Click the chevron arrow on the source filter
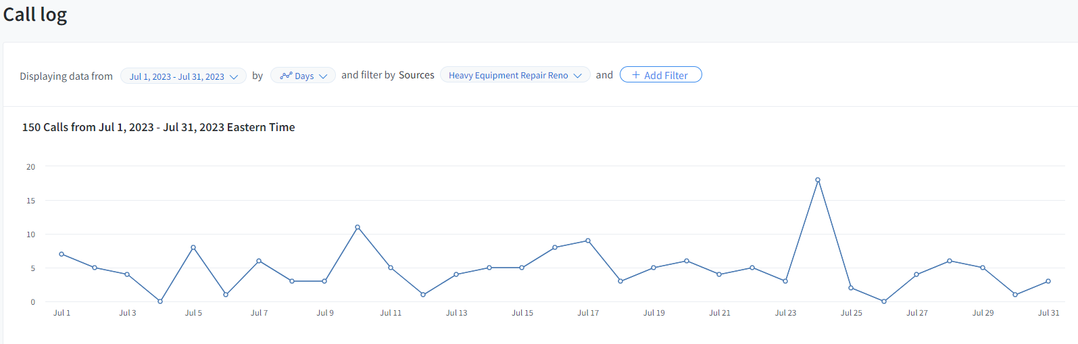The height and width of the screenshot is (344, 1078). pos(577,76)
